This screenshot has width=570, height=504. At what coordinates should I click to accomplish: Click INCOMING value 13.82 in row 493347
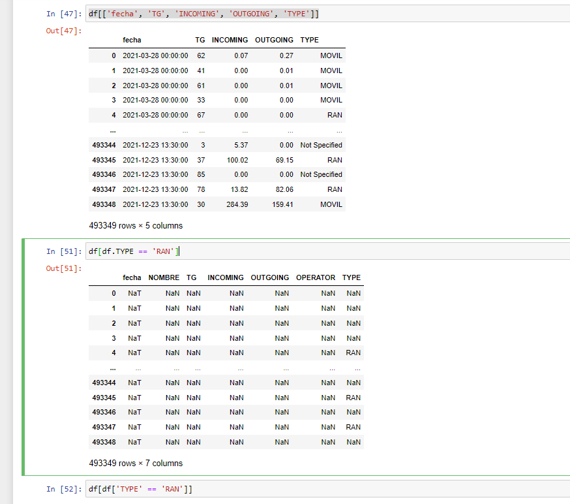coord(239,189)
